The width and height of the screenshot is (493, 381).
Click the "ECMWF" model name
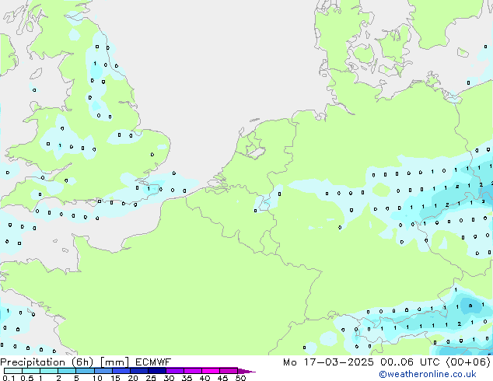tap(153, 362)
